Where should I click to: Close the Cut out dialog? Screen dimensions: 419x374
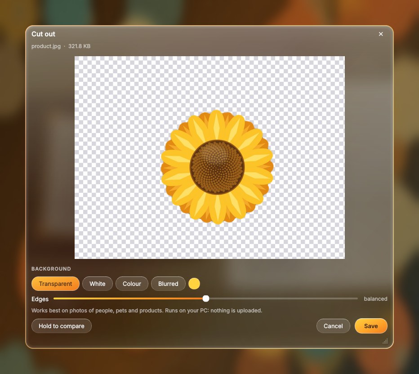(x=381, y=34)
